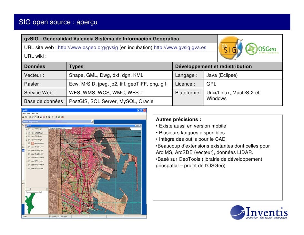The image size is (304, 235).
Task: Expand the c72231.dgn layer tree node
Action: point(26,132)
